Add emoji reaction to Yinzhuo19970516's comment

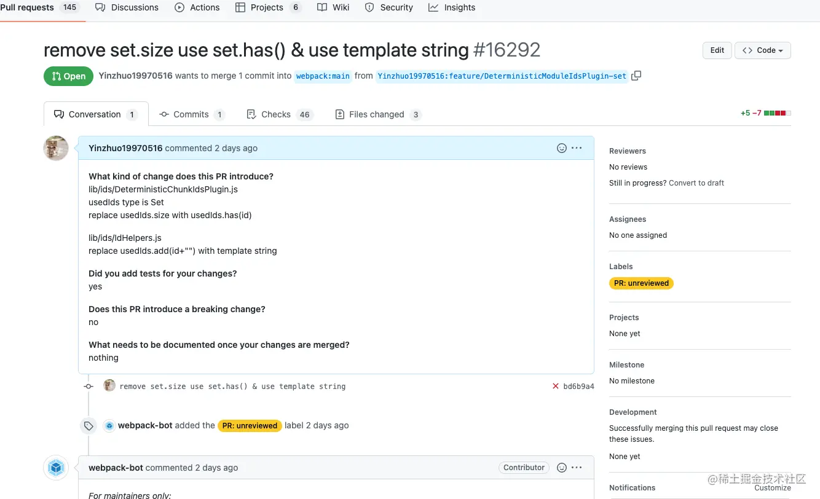click(561, 148)
